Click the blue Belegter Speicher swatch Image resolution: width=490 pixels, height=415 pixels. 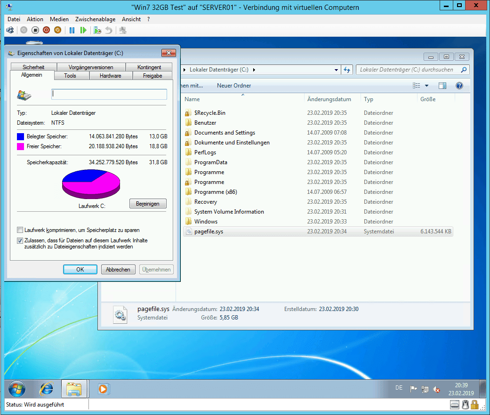[x=20, y=136]
